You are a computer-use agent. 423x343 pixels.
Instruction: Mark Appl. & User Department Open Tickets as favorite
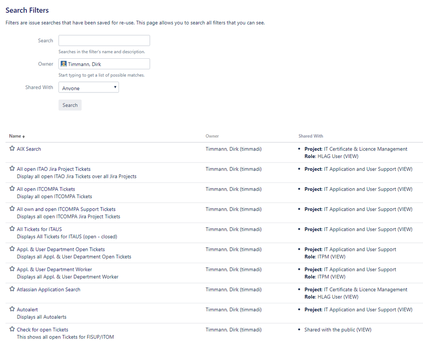(12, 249)
